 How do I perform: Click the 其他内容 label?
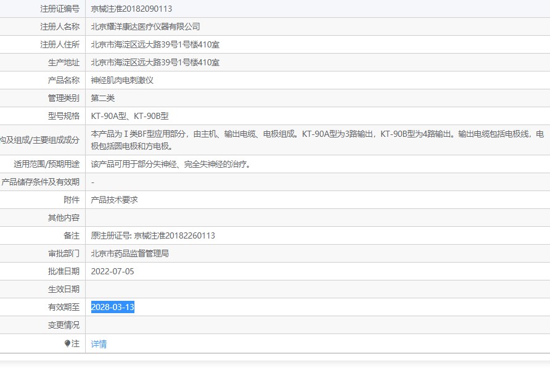coord(64,218)
